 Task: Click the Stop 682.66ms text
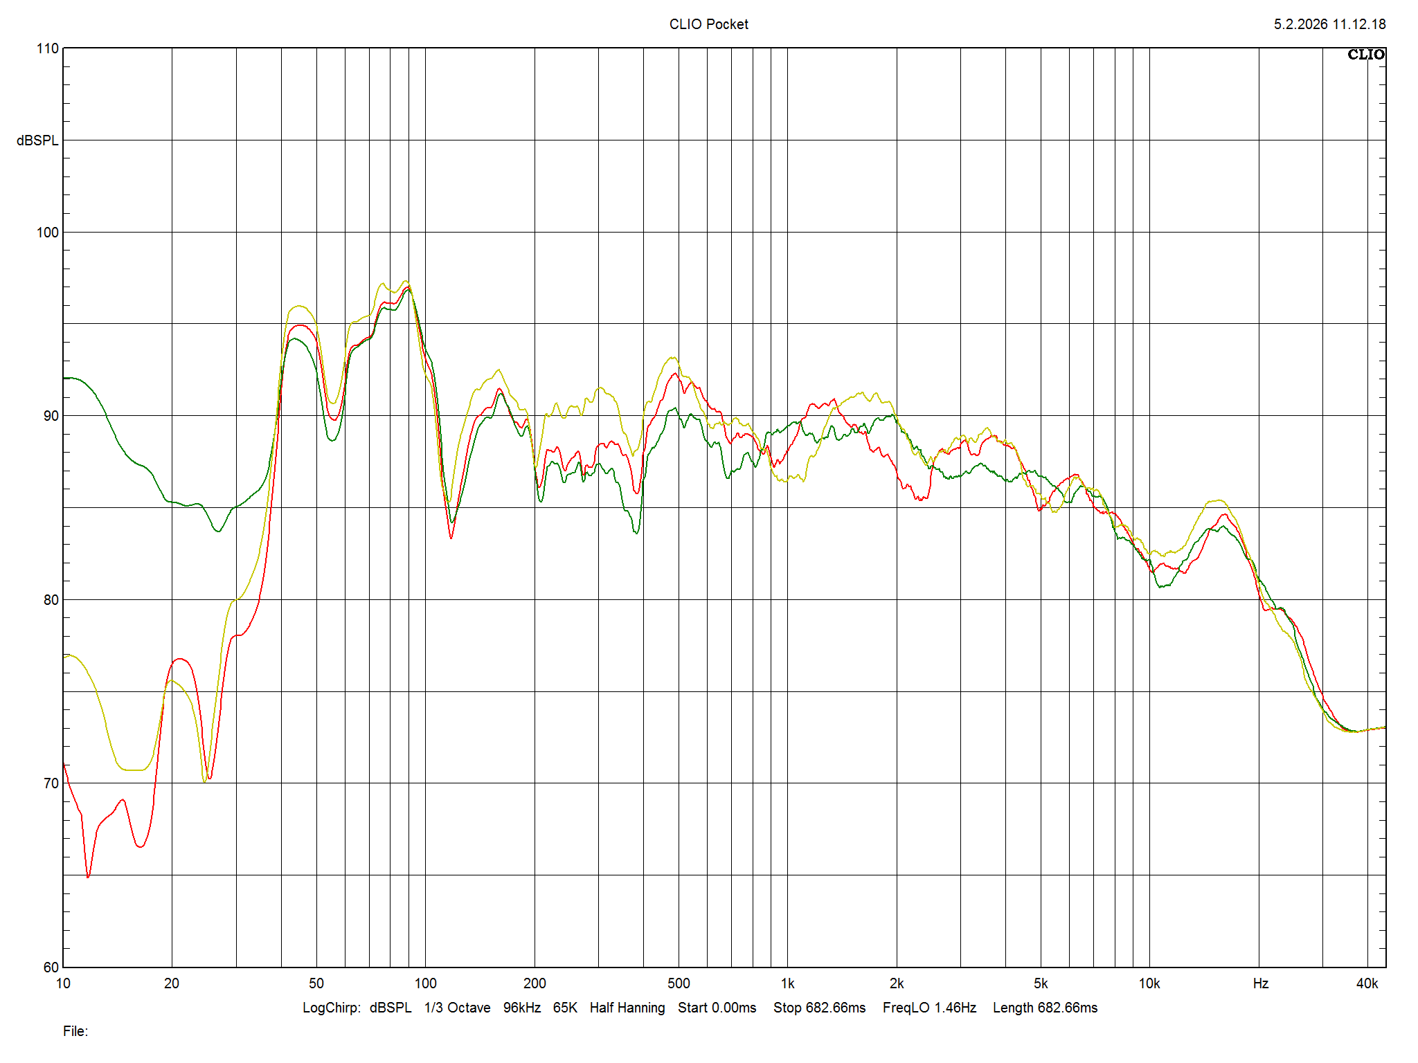[819, 1008]
